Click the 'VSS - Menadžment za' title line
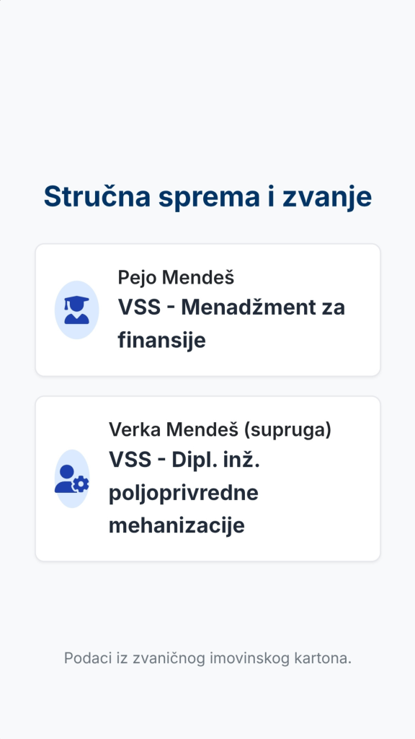 click(231, 307)
